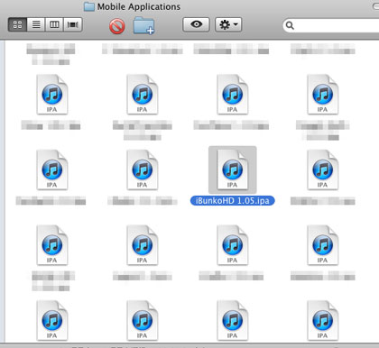Click the magnifying glass search icon

tap(290, 25)
